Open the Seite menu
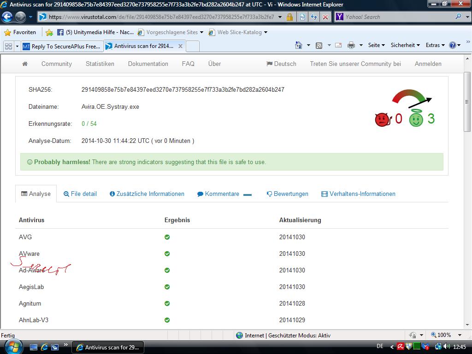This screenshot has height=354, width=472. (x=376, y=45)
